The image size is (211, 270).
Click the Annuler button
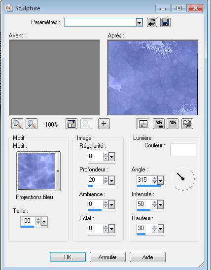pyautogui.click(x=107, y=257)
